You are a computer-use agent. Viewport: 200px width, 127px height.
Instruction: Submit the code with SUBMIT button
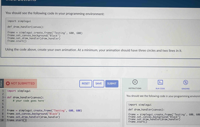pyautogui.click(x=112, y=84)
